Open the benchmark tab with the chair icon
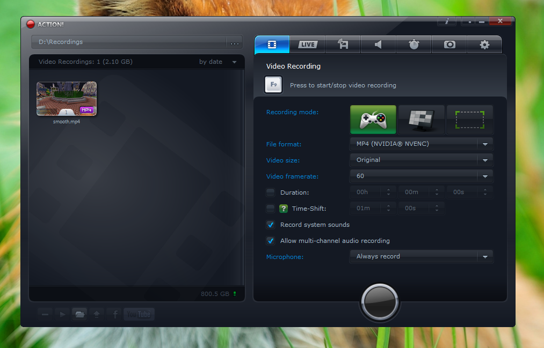The image size is (544, 348). coord(343,45)
